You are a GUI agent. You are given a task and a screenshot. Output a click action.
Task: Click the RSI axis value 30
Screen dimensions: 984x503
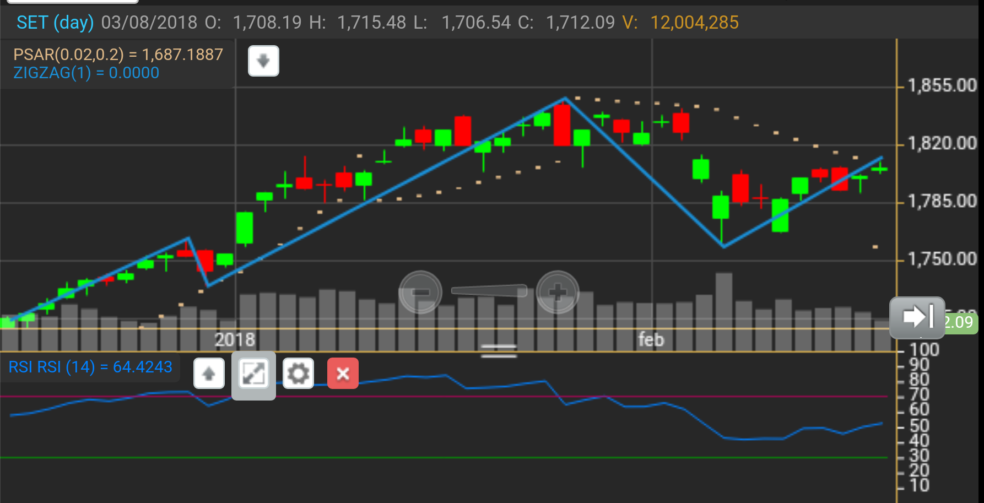click(919, 456)
